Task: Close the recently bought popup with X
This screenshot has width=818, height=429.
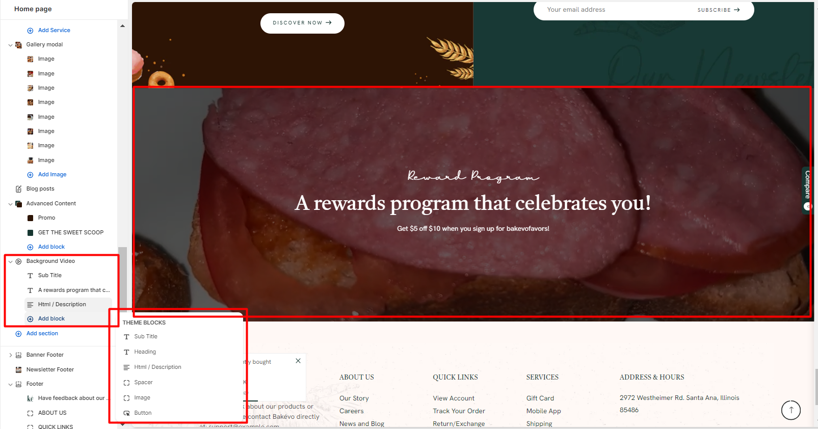Action: (x=298, y=361)
